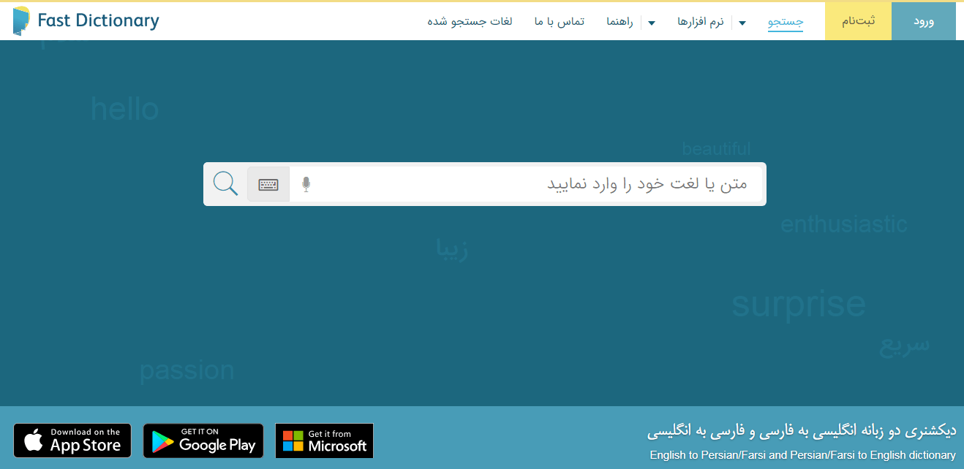
Task: Expand the dropdown arrow beside نرم افزارها
Action: [x=652, y=23]
